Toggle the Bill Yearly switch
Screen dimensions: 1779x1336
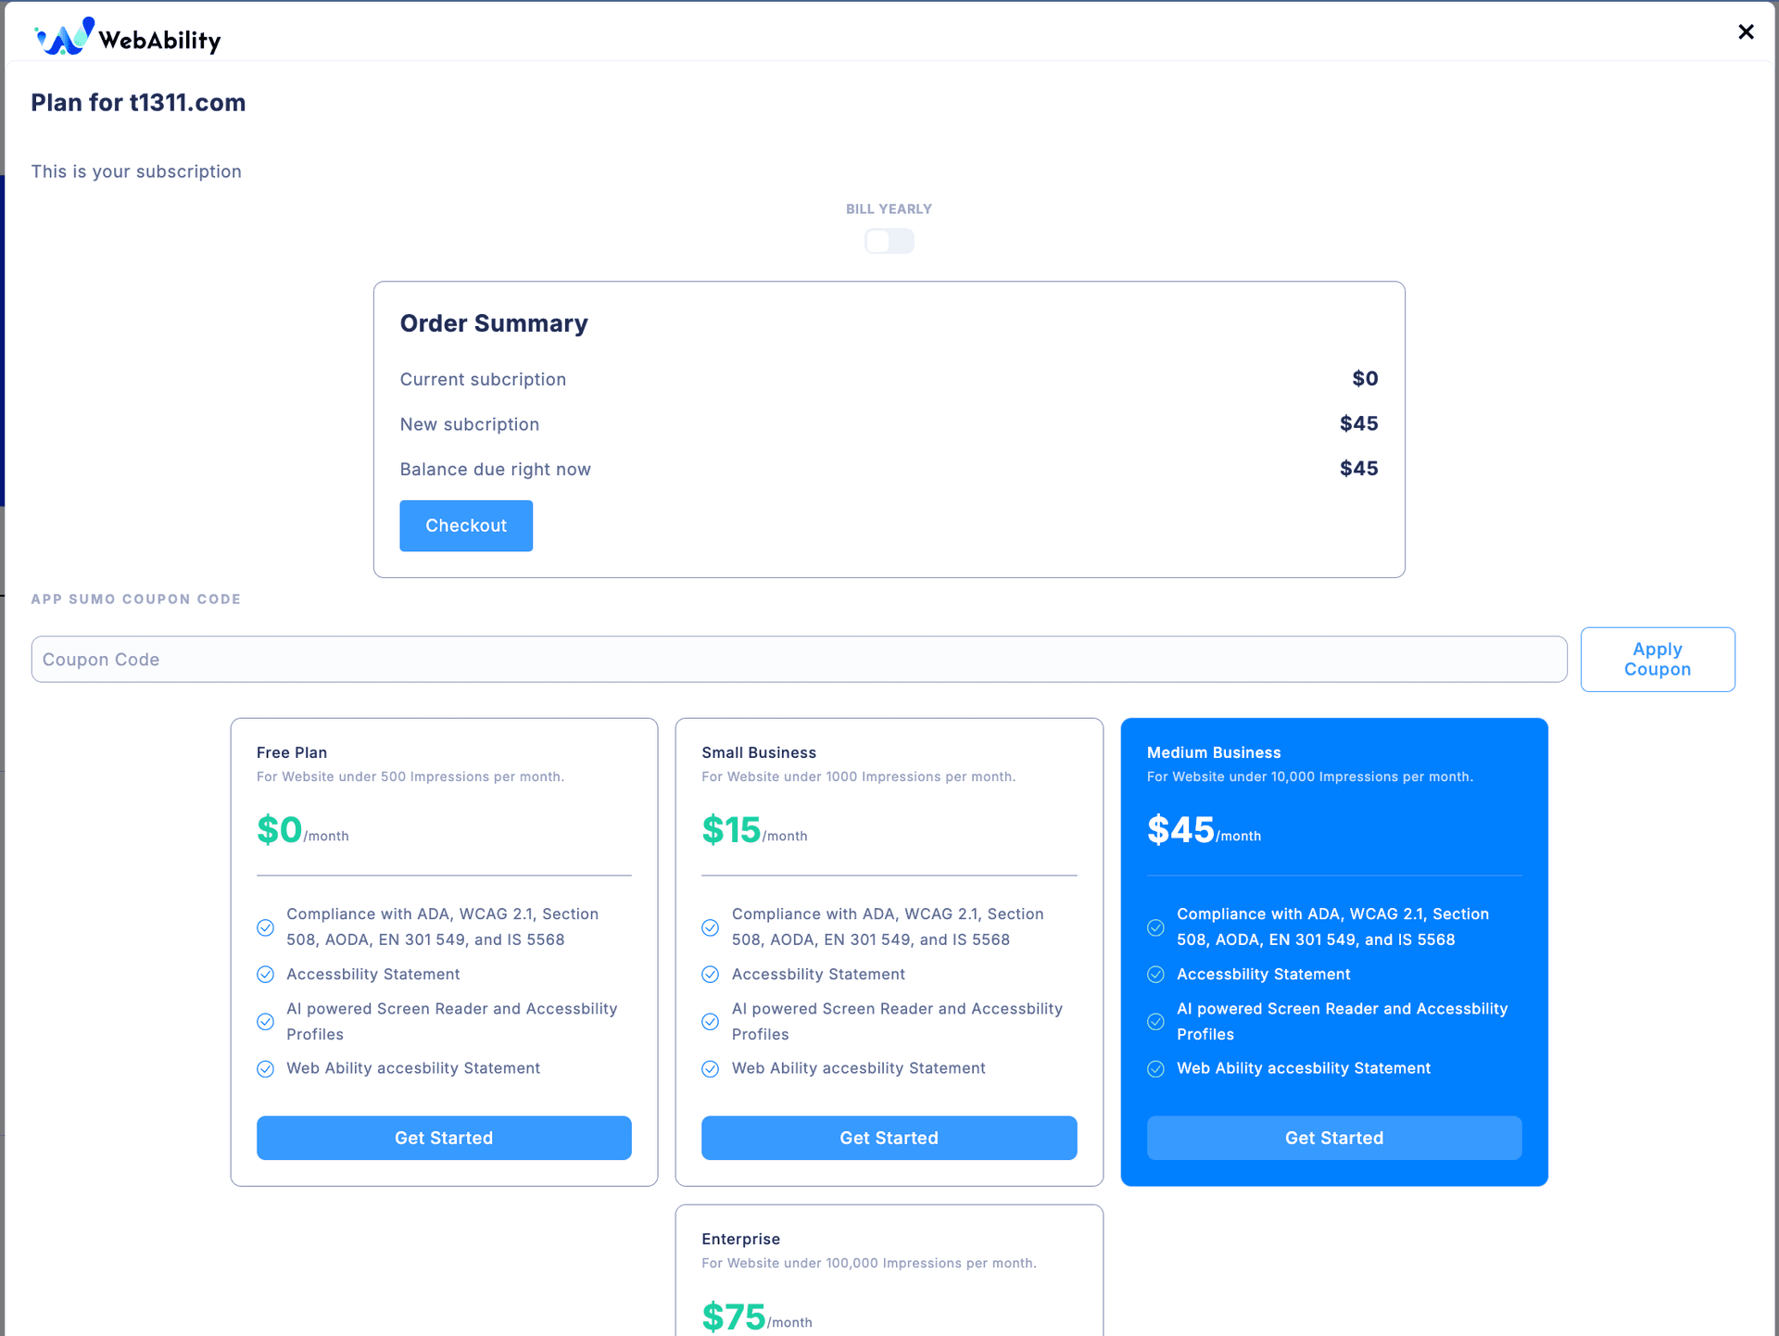pos(889,241)
